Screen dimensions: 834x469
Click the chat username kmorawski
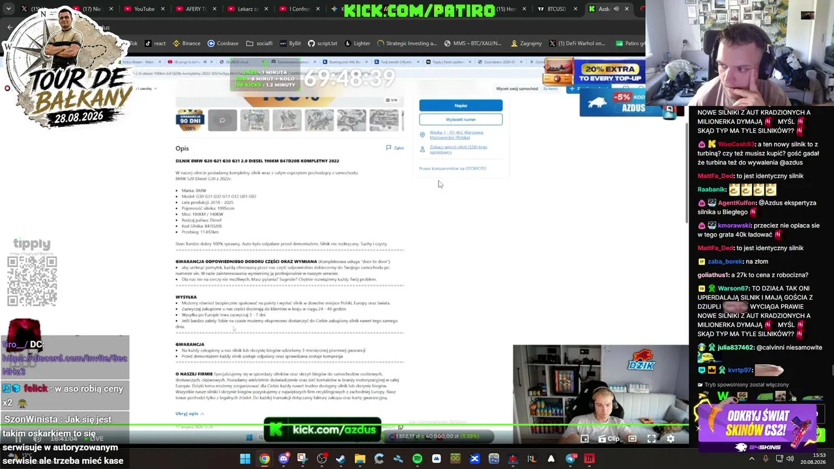(x=733, y=225)
